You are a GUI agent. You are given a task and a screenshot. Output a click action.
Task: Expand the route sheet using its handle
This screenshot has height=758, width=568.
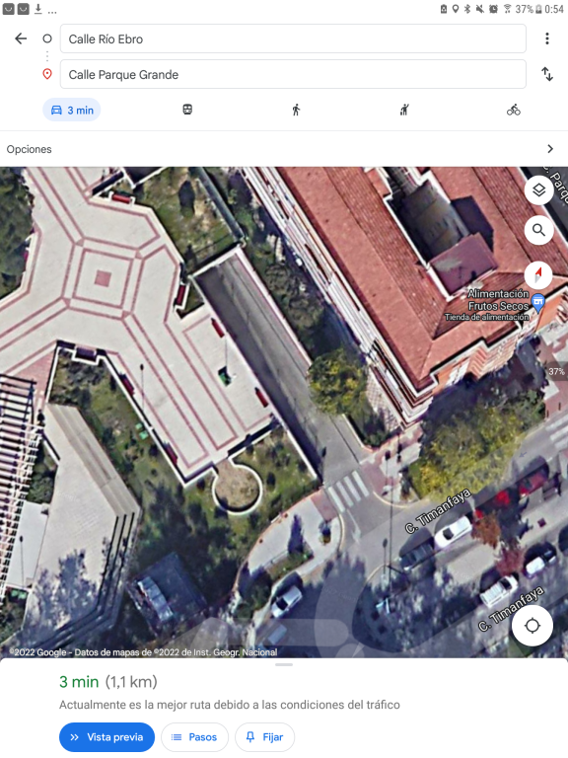(284, 664)
